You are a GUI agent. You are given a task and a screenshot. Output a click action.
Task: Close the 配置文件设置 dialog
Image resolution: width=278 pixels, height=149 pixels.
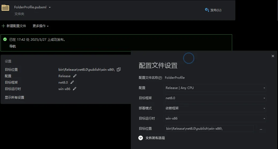click(273, 56)
